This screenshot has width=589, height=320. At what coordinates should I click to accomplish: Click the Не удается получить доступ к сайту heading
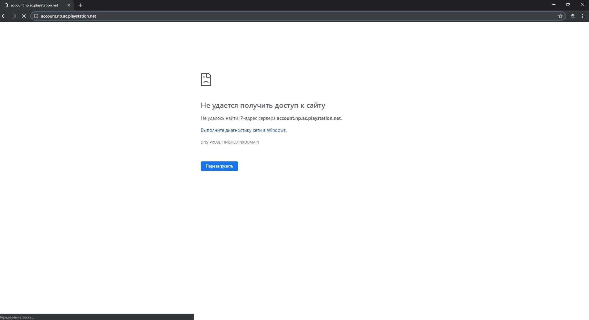(x=263, y=105)
